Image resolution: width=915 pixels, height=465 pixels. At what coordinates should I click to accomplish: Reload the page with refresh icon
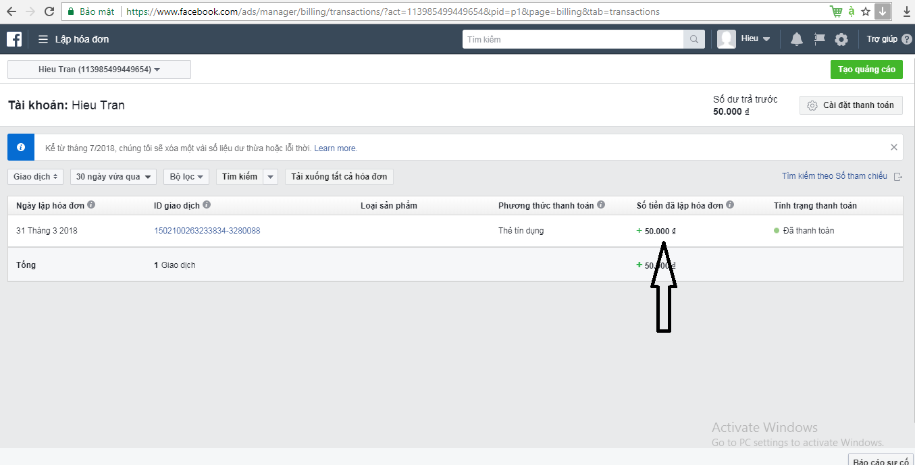click(x=49, y=11)
